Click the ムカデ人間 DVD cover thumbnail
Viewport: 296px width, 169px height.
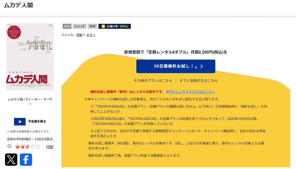30,57
